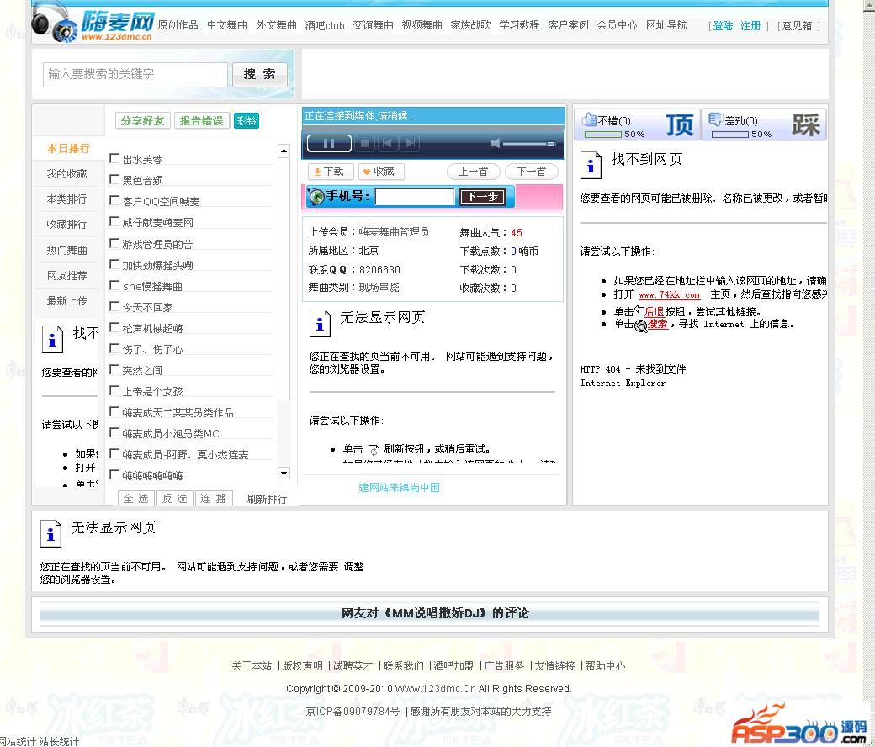Open the 会员中心 menu

point(618,25)
